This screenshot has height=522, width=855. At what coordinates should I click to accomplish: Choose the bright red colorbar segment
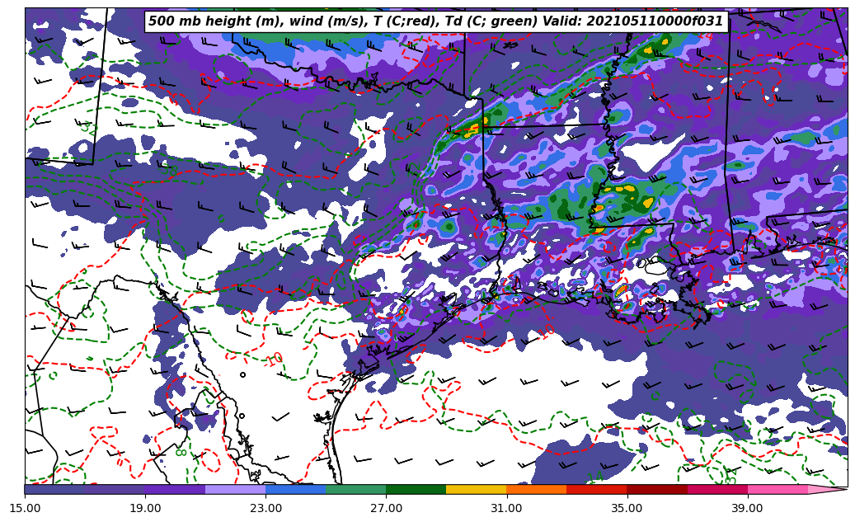pos(596,490)
